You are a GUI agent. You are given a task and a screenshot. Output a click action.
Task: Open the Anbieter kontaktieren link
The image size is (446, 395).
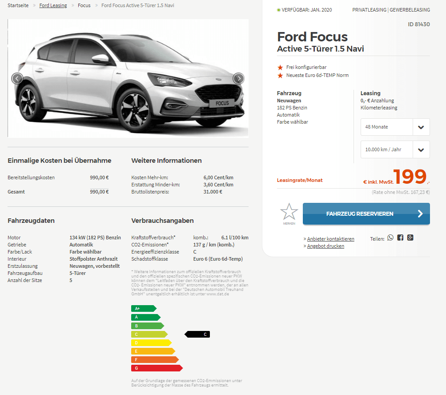click(x=330, y=239)
